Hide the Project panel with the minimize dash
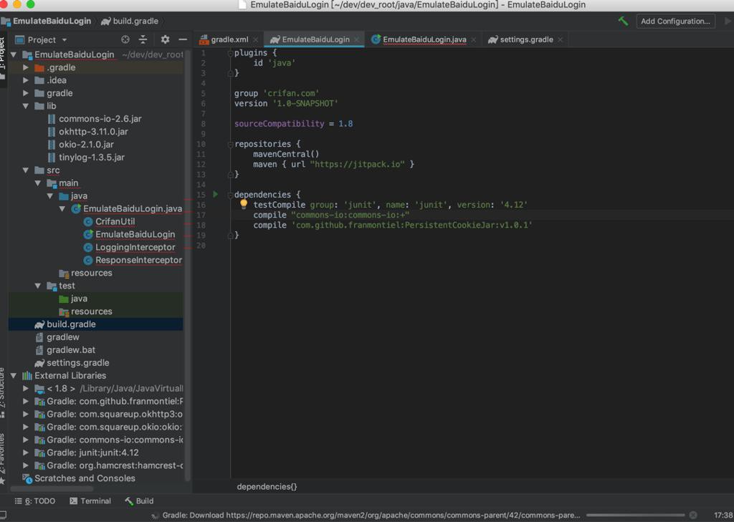This screenshot has height=522, width=734. [182, 40]
